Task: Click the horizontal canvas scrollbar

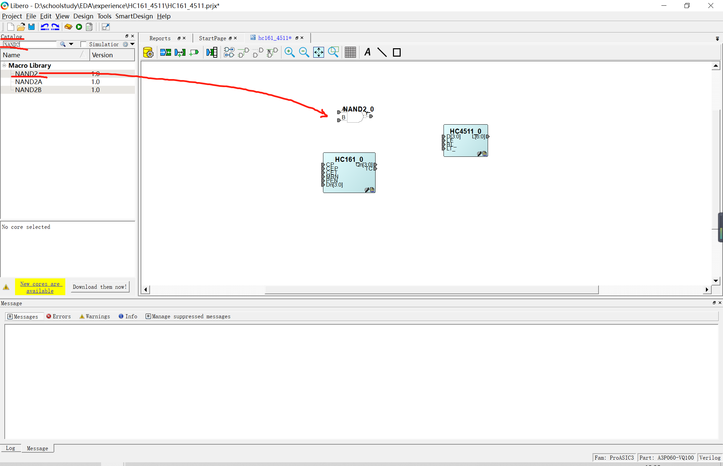Action: tap(431, 289)
